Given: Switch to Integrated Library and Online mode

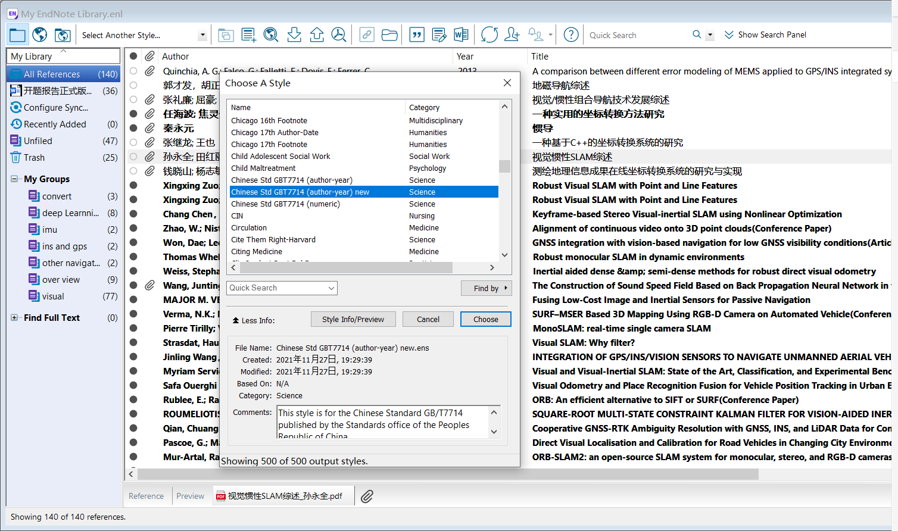Looking at the screenshot, I should (x=63, y=35).
